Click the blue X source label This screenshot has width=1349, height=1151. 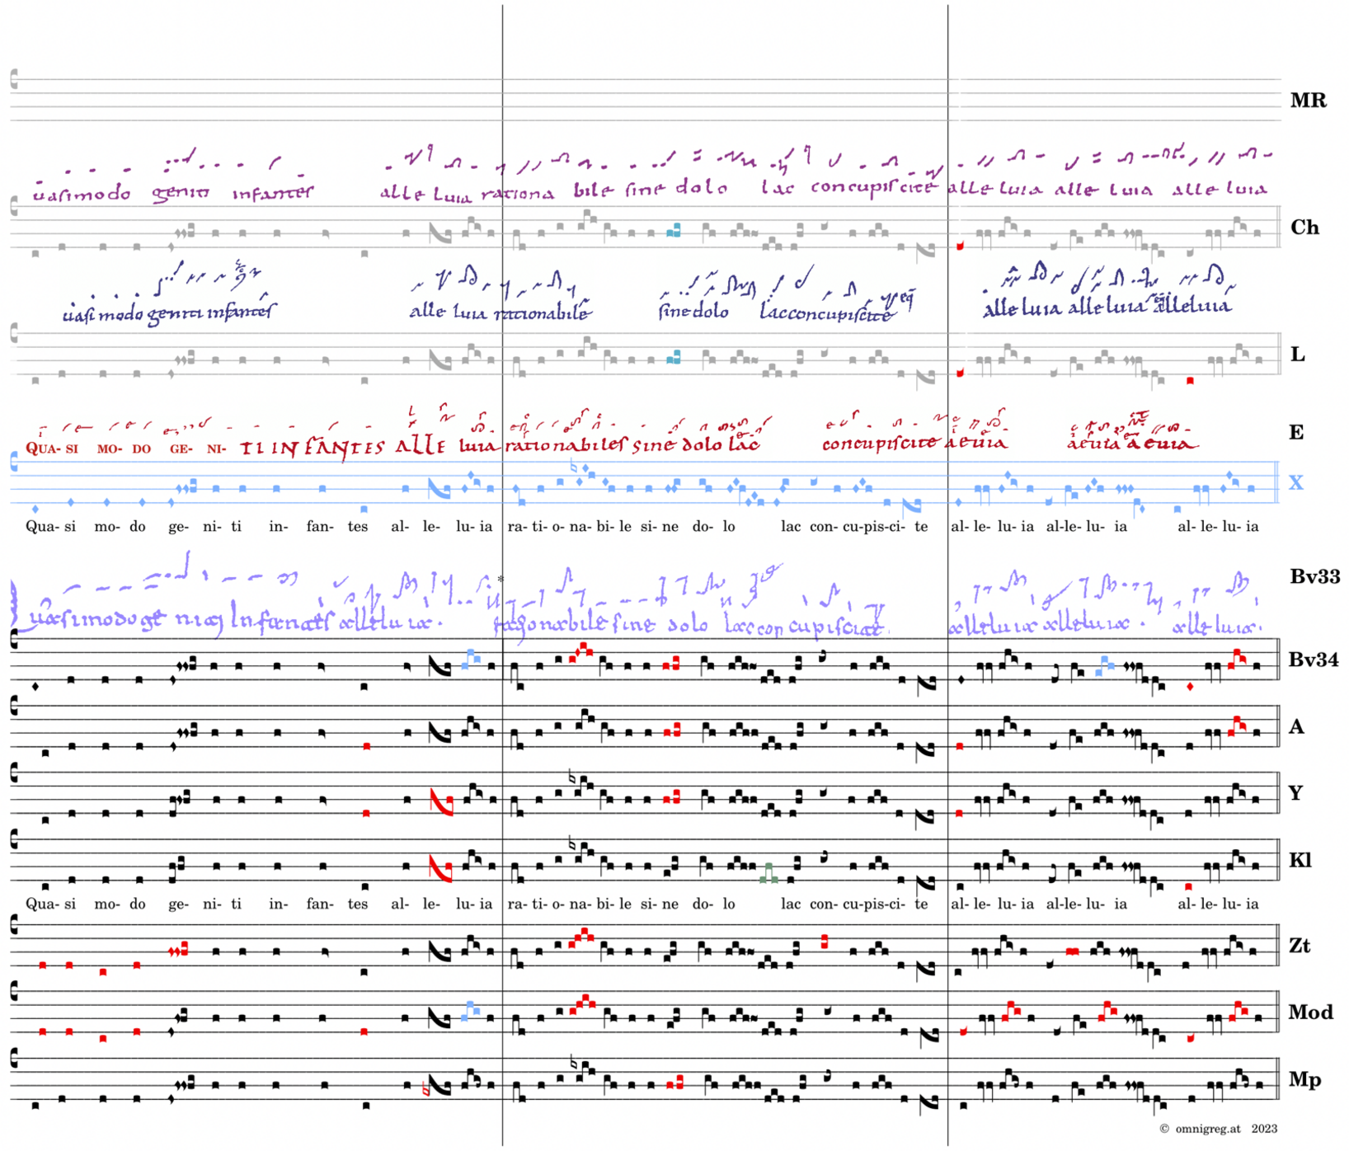coord(1295,483)
